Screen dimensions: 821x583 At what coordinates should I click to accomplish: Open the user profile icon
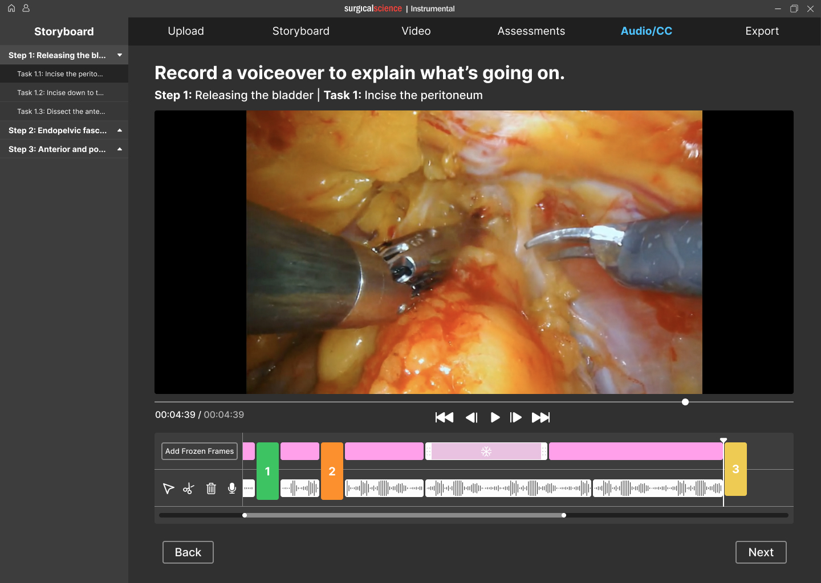(26, 9)
